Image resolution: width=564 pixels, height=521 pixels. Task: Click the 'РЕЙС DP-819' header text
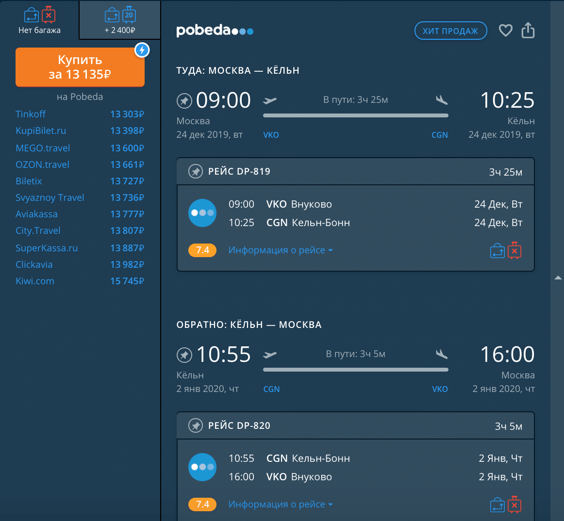239,172
